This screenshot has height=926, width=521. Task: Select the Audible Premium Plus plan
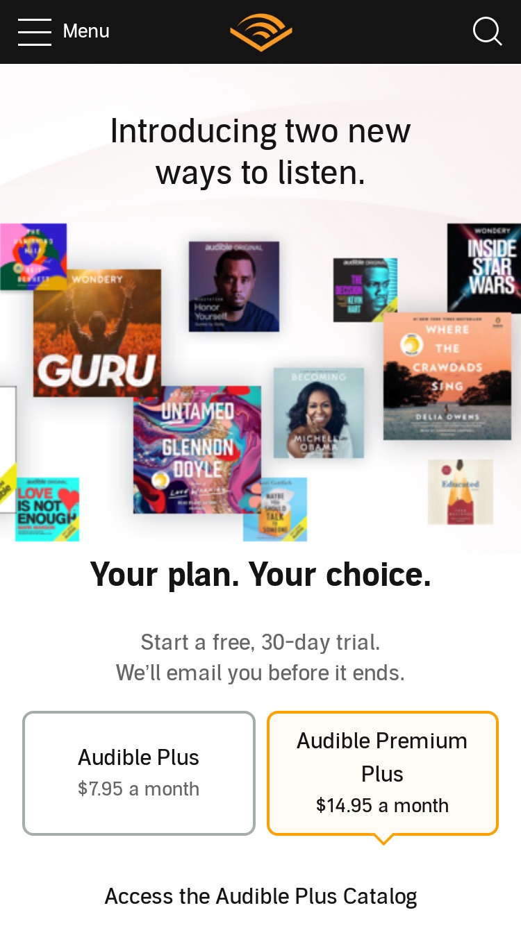coord(383,773)
